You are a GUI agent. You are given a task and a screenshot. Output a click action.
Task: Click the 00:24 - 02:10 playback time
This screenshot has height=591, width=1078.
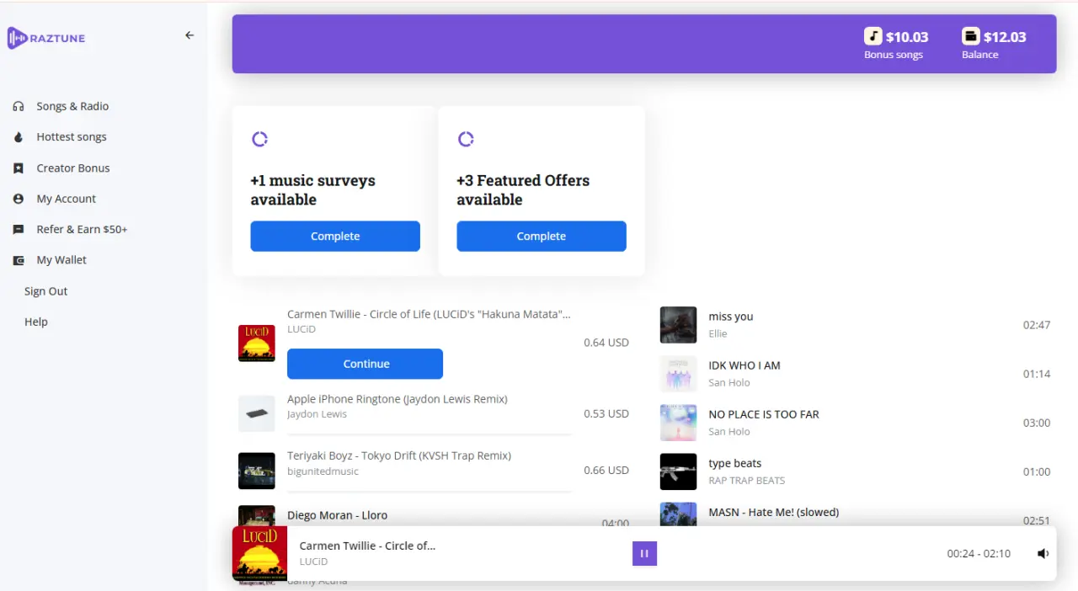(x=979, y=553)
